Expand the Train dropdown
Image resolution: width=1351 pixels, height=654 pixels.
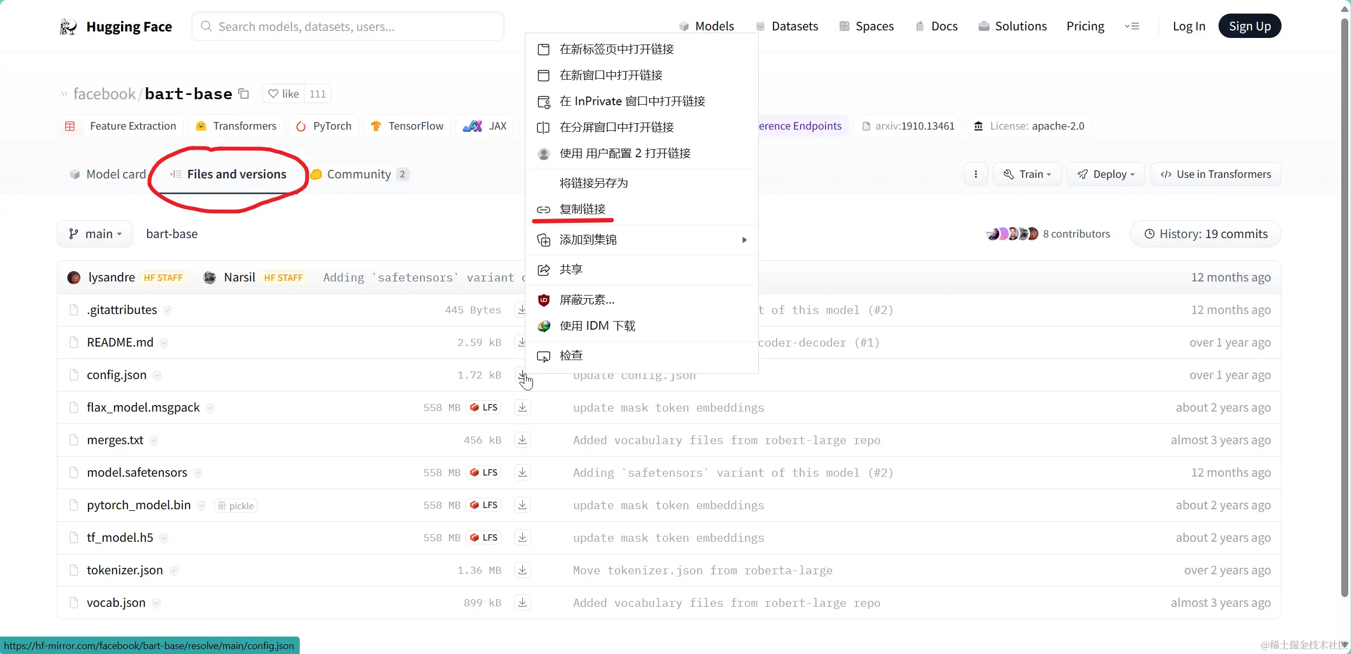[x=1027, y=174]
